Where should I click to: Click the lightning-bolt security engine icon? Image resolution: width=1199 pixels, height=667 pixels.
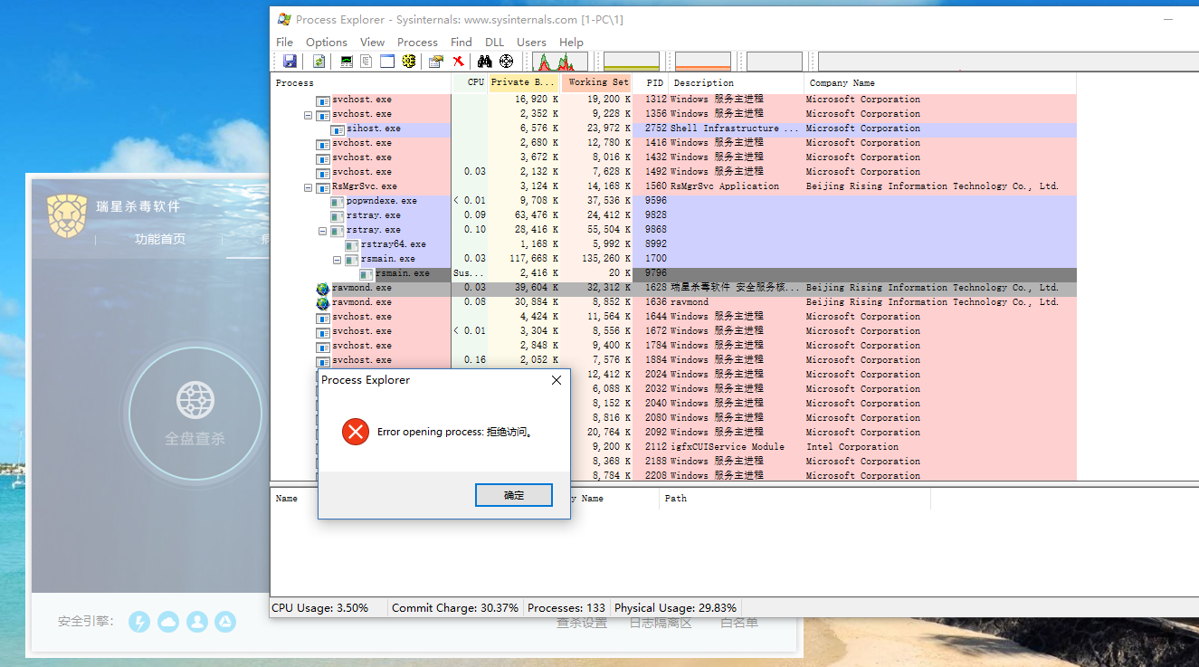(x=139, y=622)
